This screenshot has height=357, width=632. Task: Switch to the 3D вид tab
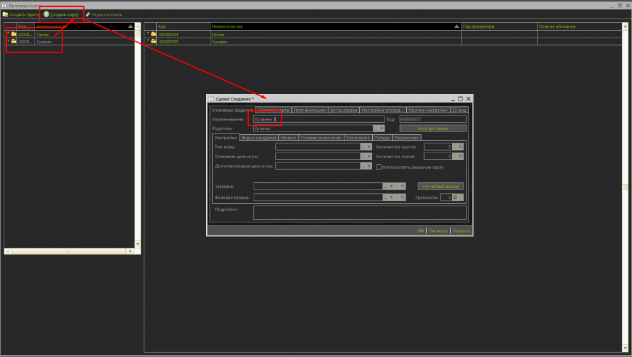(x=459, y=110)
